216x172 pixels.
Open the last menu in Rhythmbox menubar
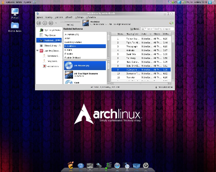pyautogui.click(x=91, y=17)
